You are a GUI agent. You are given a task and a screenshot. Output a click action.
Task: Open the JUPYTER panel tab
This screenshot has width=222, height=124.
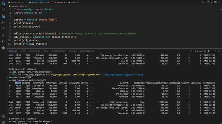pyautogui.click(x=23, y=51)
